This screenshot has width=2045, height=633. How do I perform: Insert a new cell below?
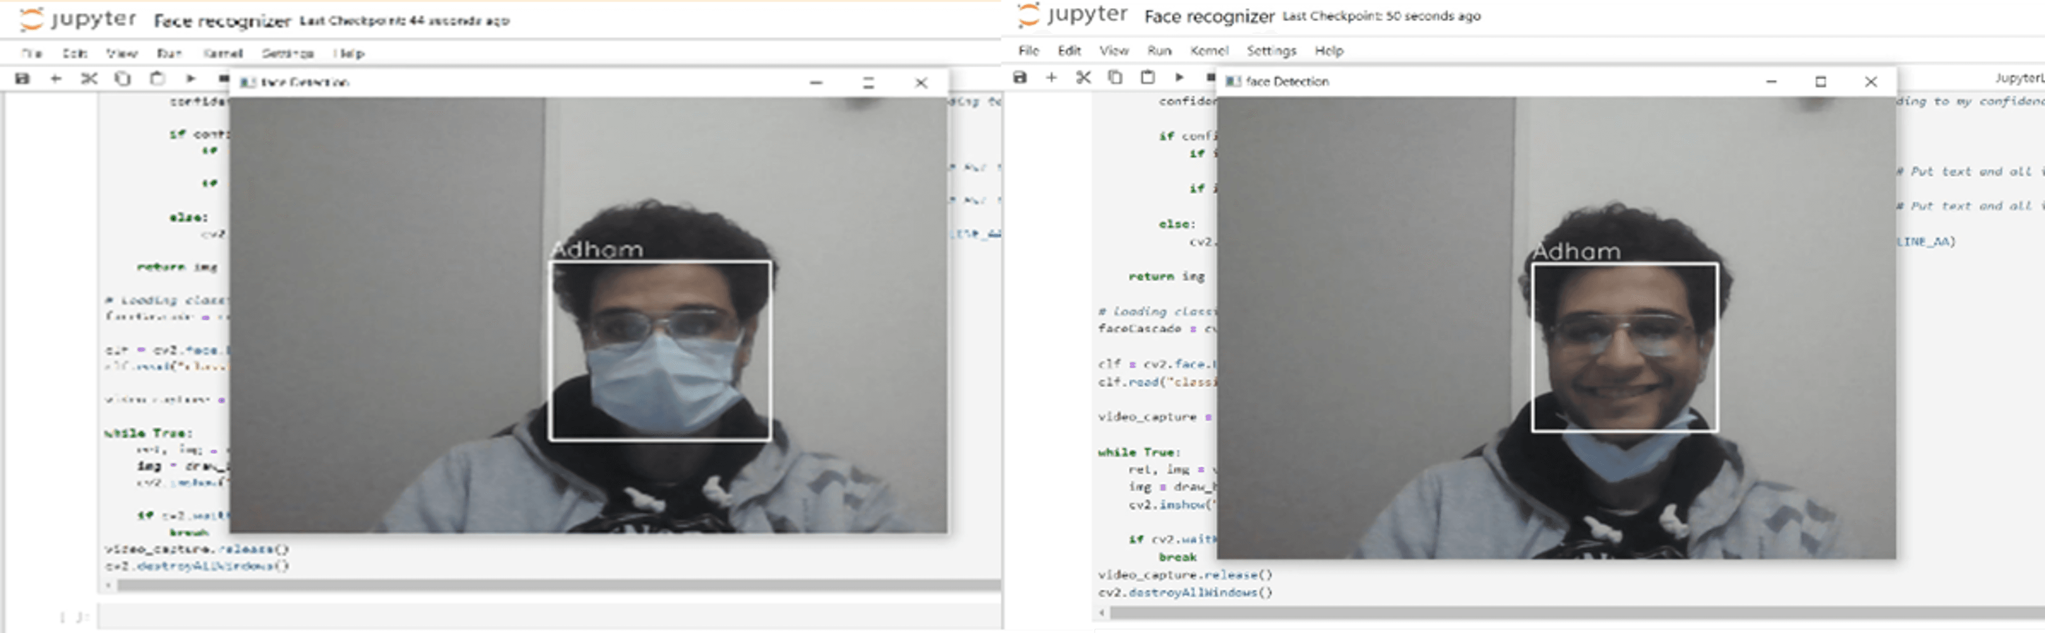[55, 79]
